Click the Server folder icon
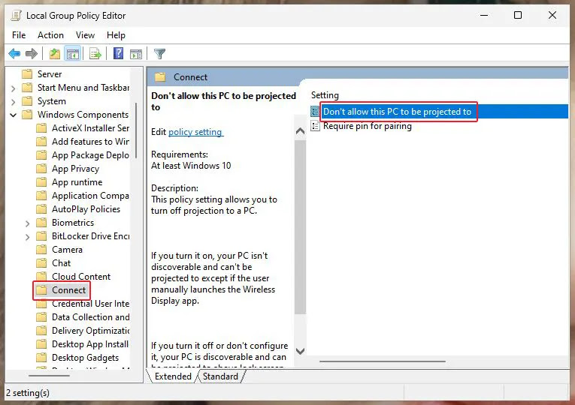This screenshot has width=575, height=405. click(x=27, y=74)
